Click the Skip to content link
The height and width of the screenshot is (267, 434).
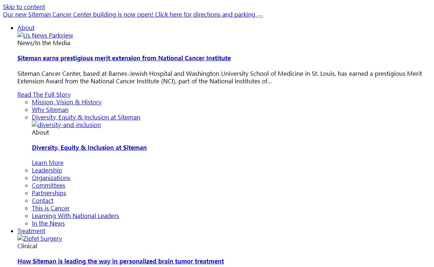pos(24,7)
